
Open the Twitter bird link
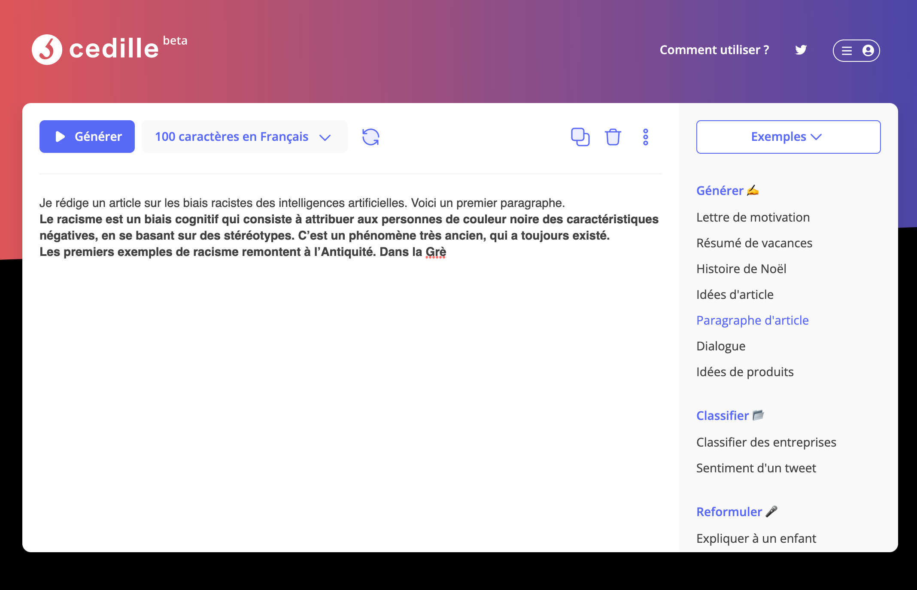click(x=801, y=50)
